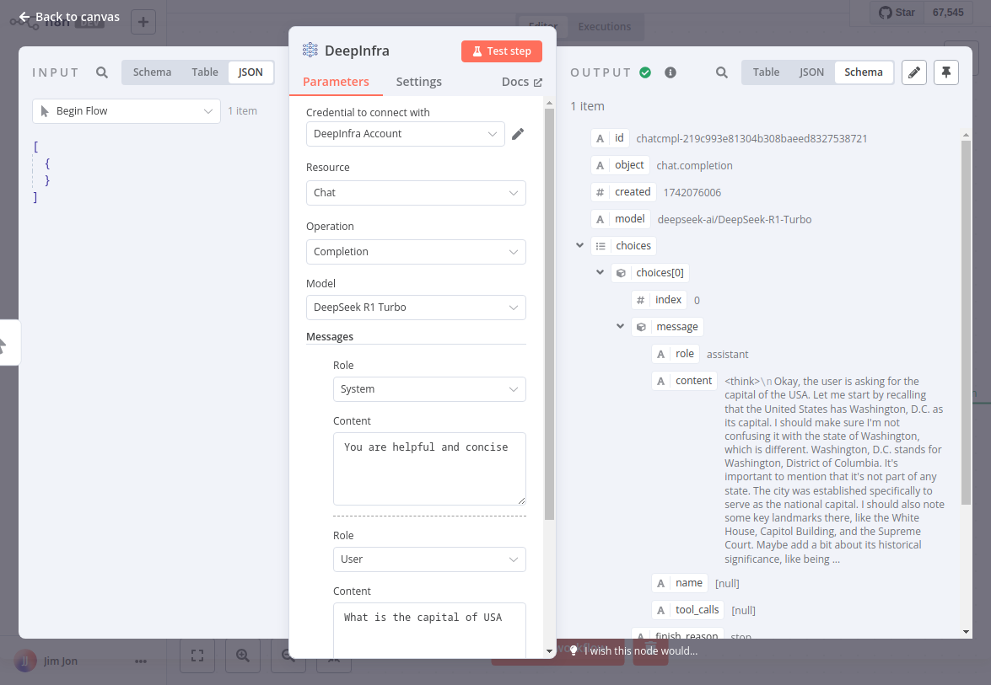Open DeepInfra Account credential dropdown
991x685 pixels.
point(405,134)
